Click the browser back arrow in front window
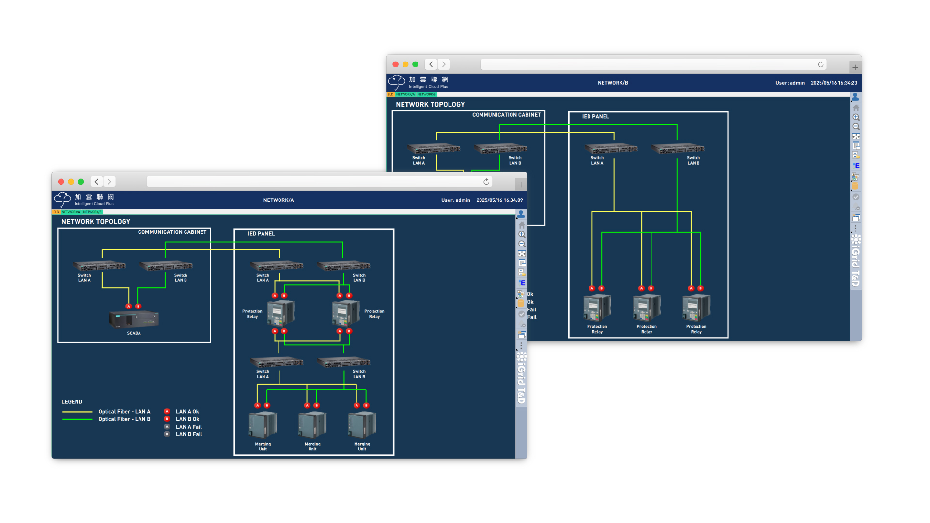Screen dimensions: 930x523 [97, 182]
